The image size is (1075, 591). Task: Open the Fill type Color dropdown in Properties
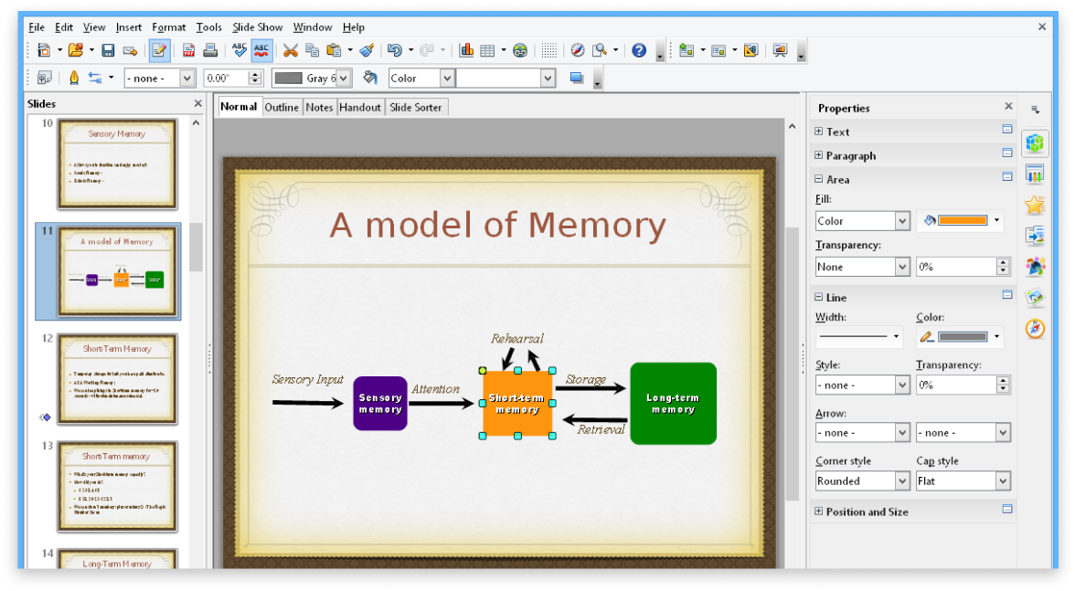pos(862,221)
